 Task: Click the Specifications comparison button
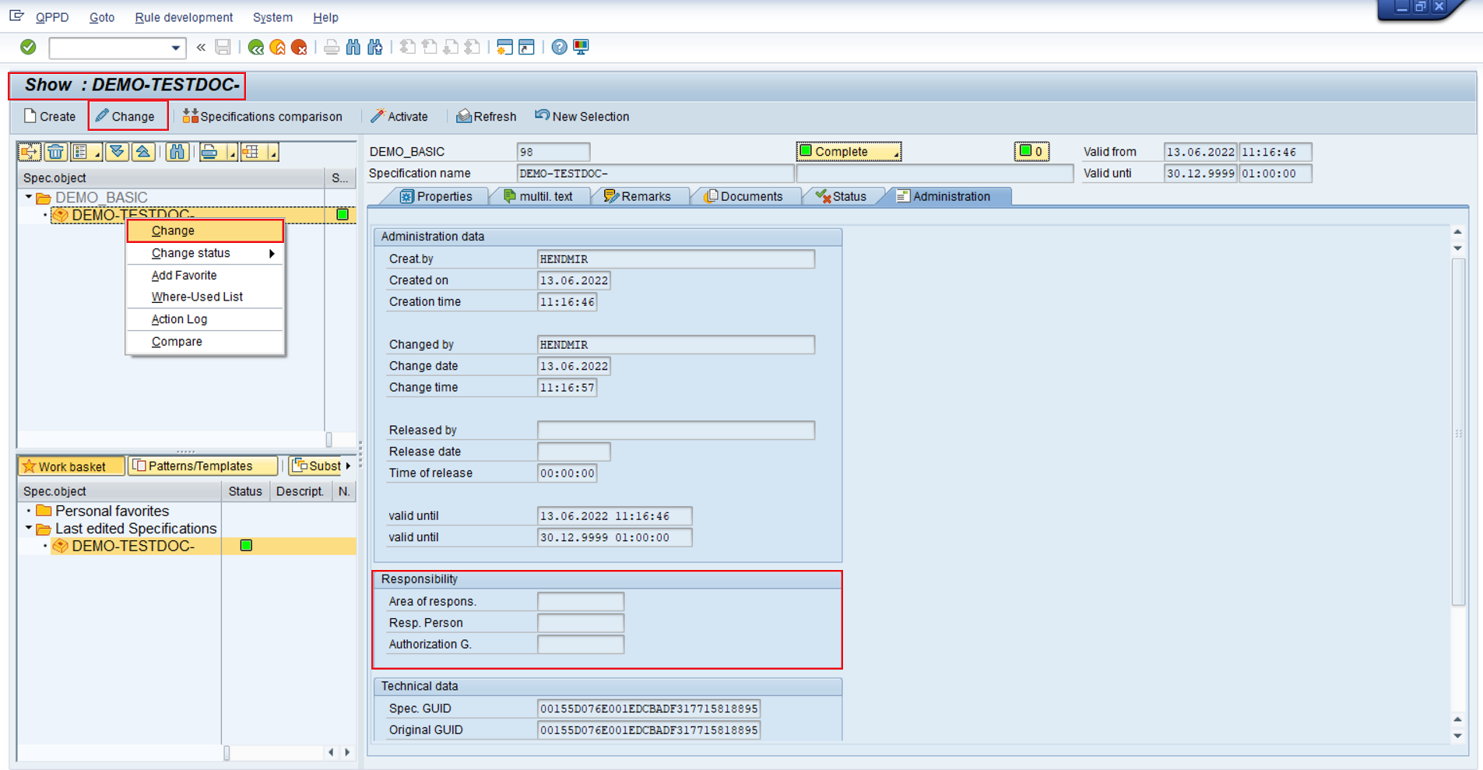(262, 117)
